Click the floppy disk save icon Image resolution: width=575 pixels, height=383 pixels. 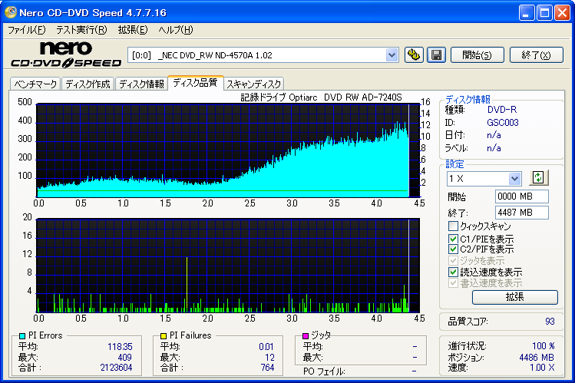tap(436, 55)
